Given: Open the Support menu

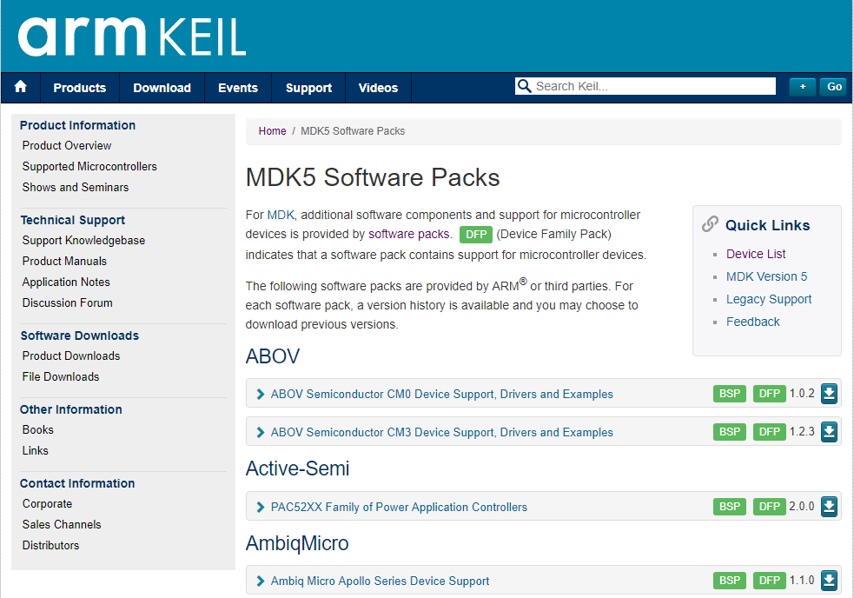Looking at the screenshot, I should [308, 87].
